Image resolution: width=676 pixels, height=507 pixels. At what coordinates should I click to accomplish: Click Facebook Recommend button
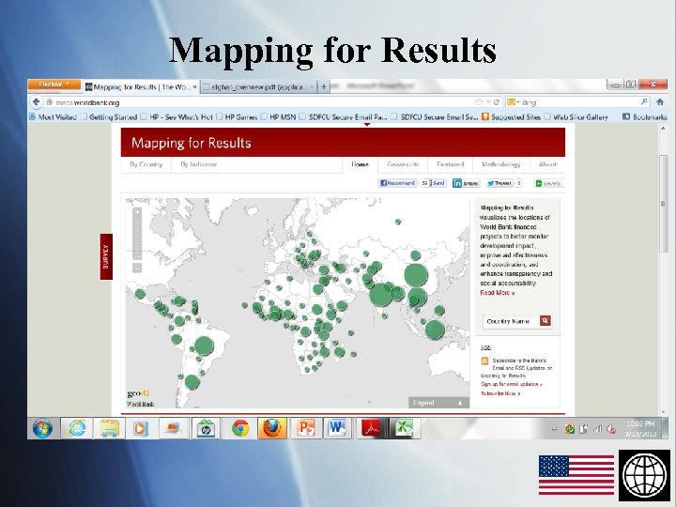pos(397,183)
